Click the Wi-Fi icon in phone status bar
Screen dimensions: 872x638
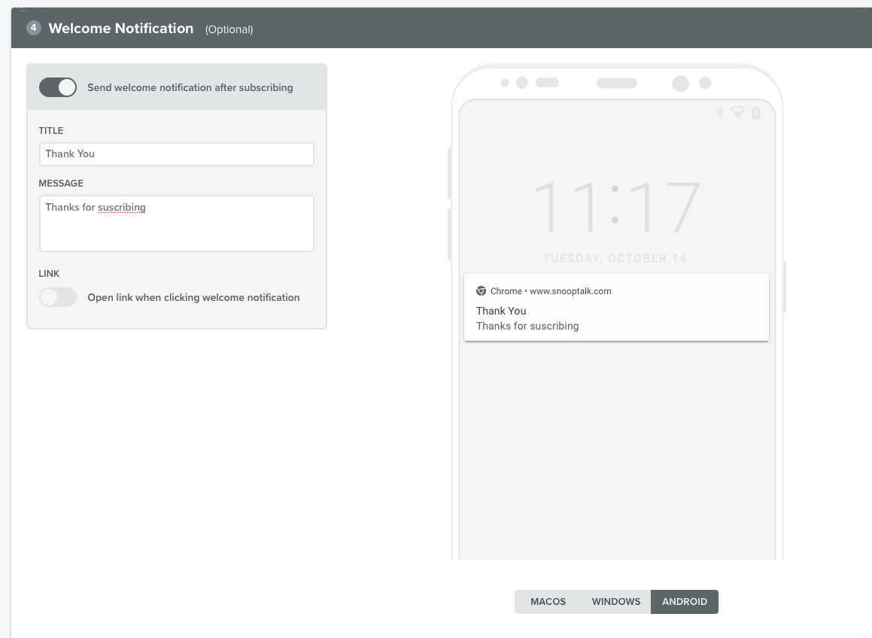[738, 113]
